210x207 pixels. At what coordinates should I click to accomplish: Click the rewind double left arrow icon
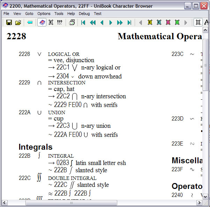92,23
